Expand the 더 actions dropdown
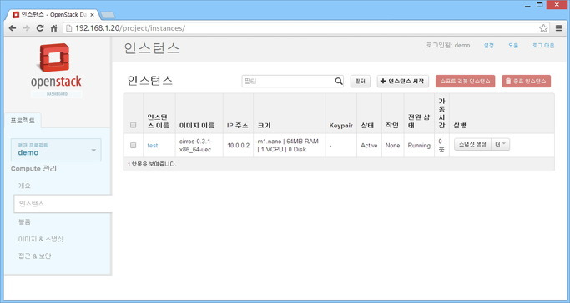The image size is (570, 303). tap(501, 144)
